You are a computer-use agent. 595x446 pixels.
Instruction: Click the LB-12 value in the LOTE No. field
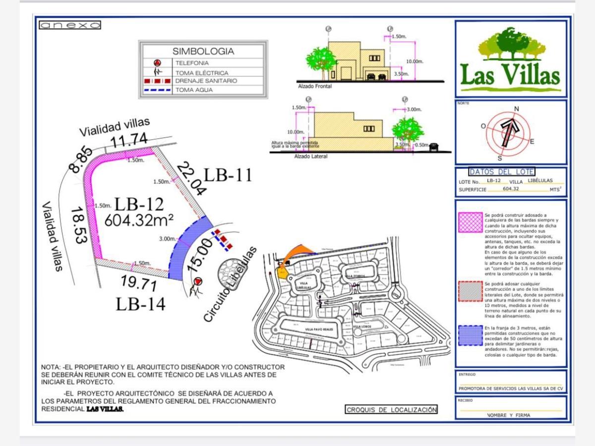pyautogui.click(x=494, y=181)
